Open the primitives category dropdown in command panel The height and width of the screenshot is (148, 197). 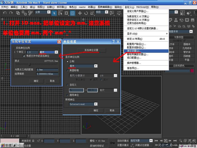pyautogui.click(x=191, y=31)
